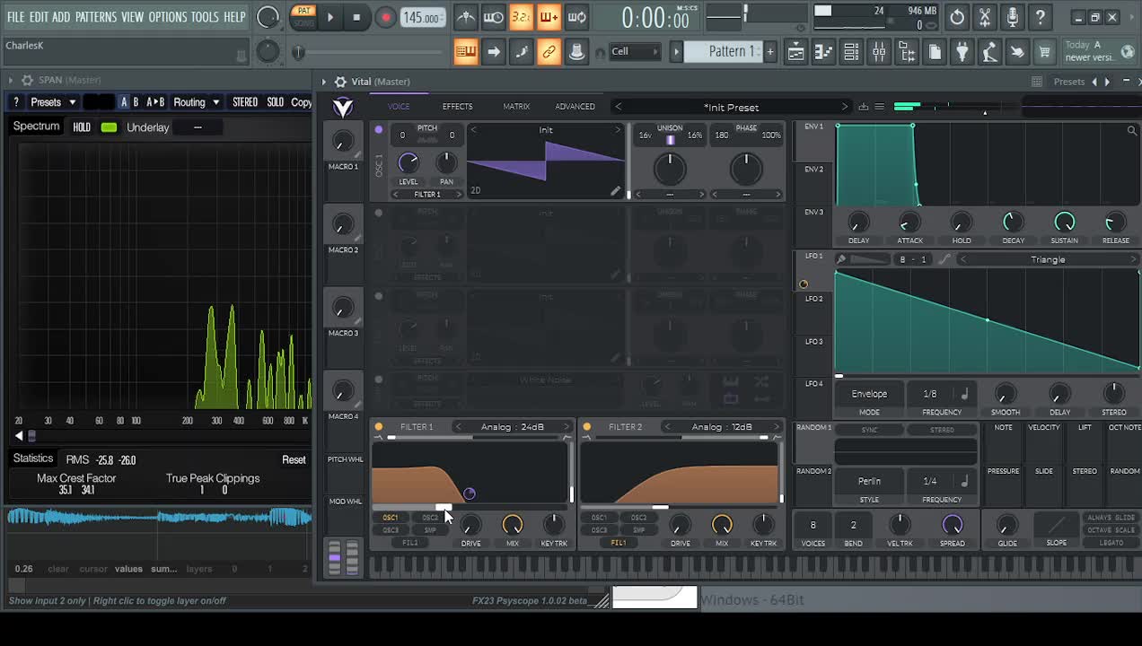Open the SPAN Presets dropdown
The height and width of the screenshot is (646, 1142).
click(53, 102)
